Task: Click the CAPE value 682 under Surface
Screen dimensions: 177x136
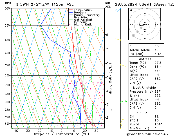Action: tap(158, 79)
